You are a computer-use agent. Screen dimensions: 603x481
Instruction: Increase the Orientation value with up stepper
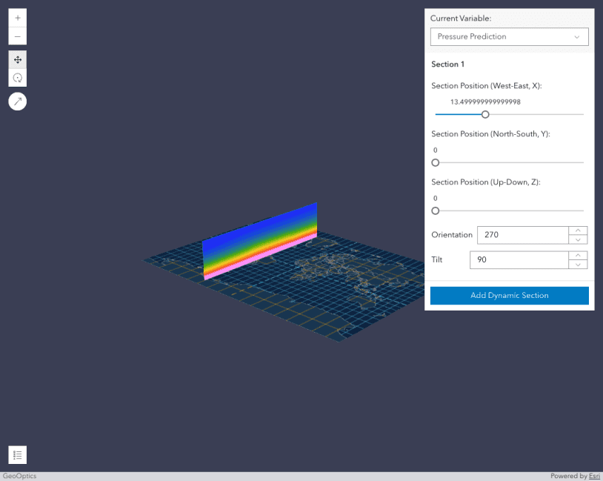[578, 230]
